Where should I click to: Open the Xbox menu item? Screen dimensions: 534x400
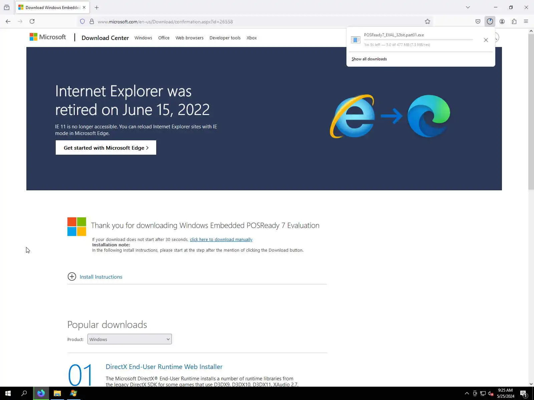pyautogui.click(x=252, y=38)
